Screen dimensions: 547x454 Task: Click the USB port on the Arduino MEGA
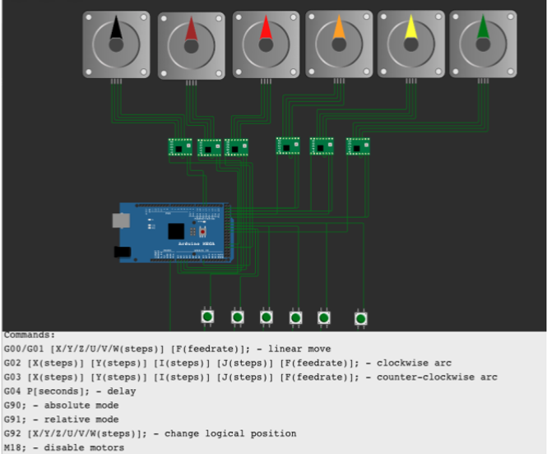click(x=121, y=220)
